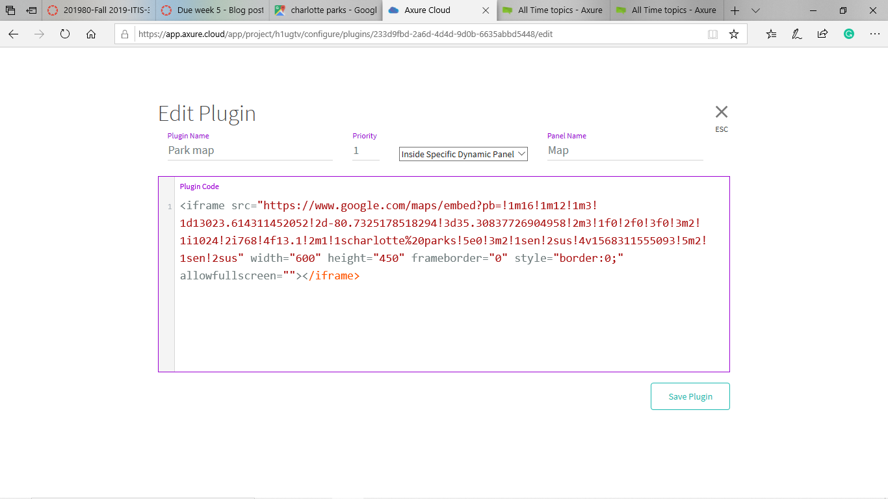Open the reading view icon in address bar
Viewport: 888px width, 499px height.
[712, 34]
